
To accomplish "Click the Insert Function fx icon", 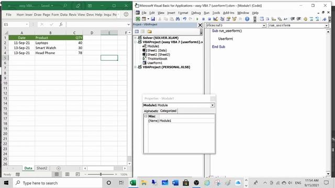I will (x=61, y=25).
